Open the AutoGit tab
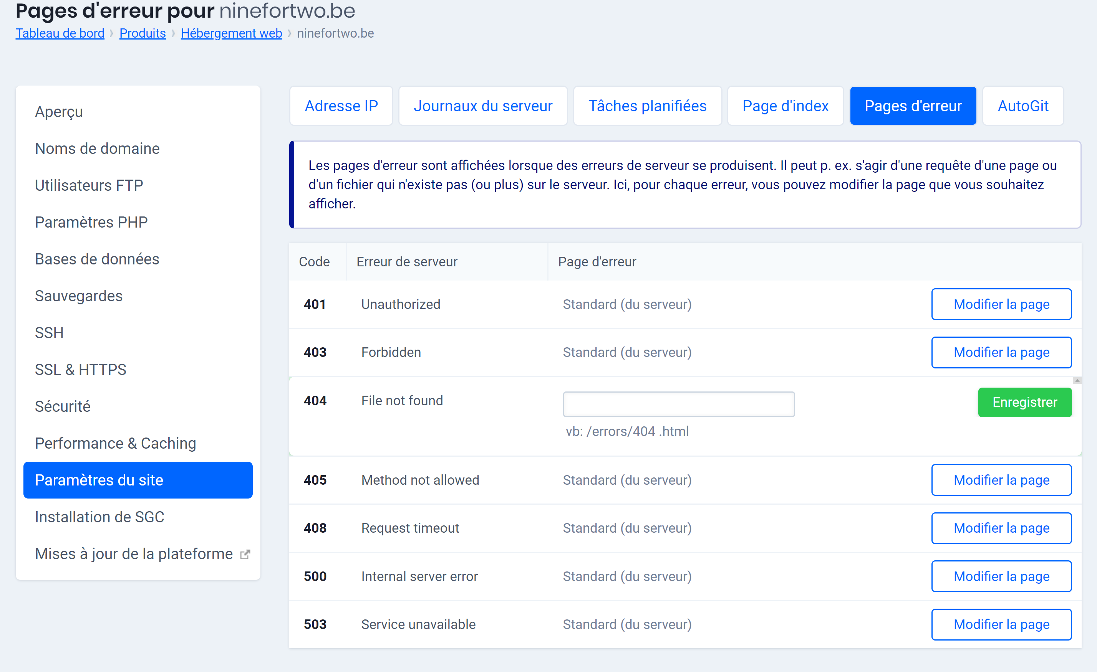 tap(1022, 106)
